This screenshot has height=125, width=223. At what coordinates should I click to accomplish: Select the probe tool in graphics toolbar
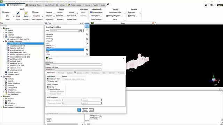point(87,44)
